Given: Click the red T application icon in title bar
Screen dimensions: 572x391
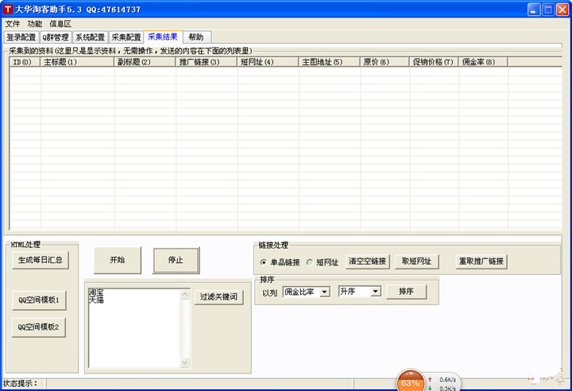Looking at the screenshot, I should (x=8, y=9).
